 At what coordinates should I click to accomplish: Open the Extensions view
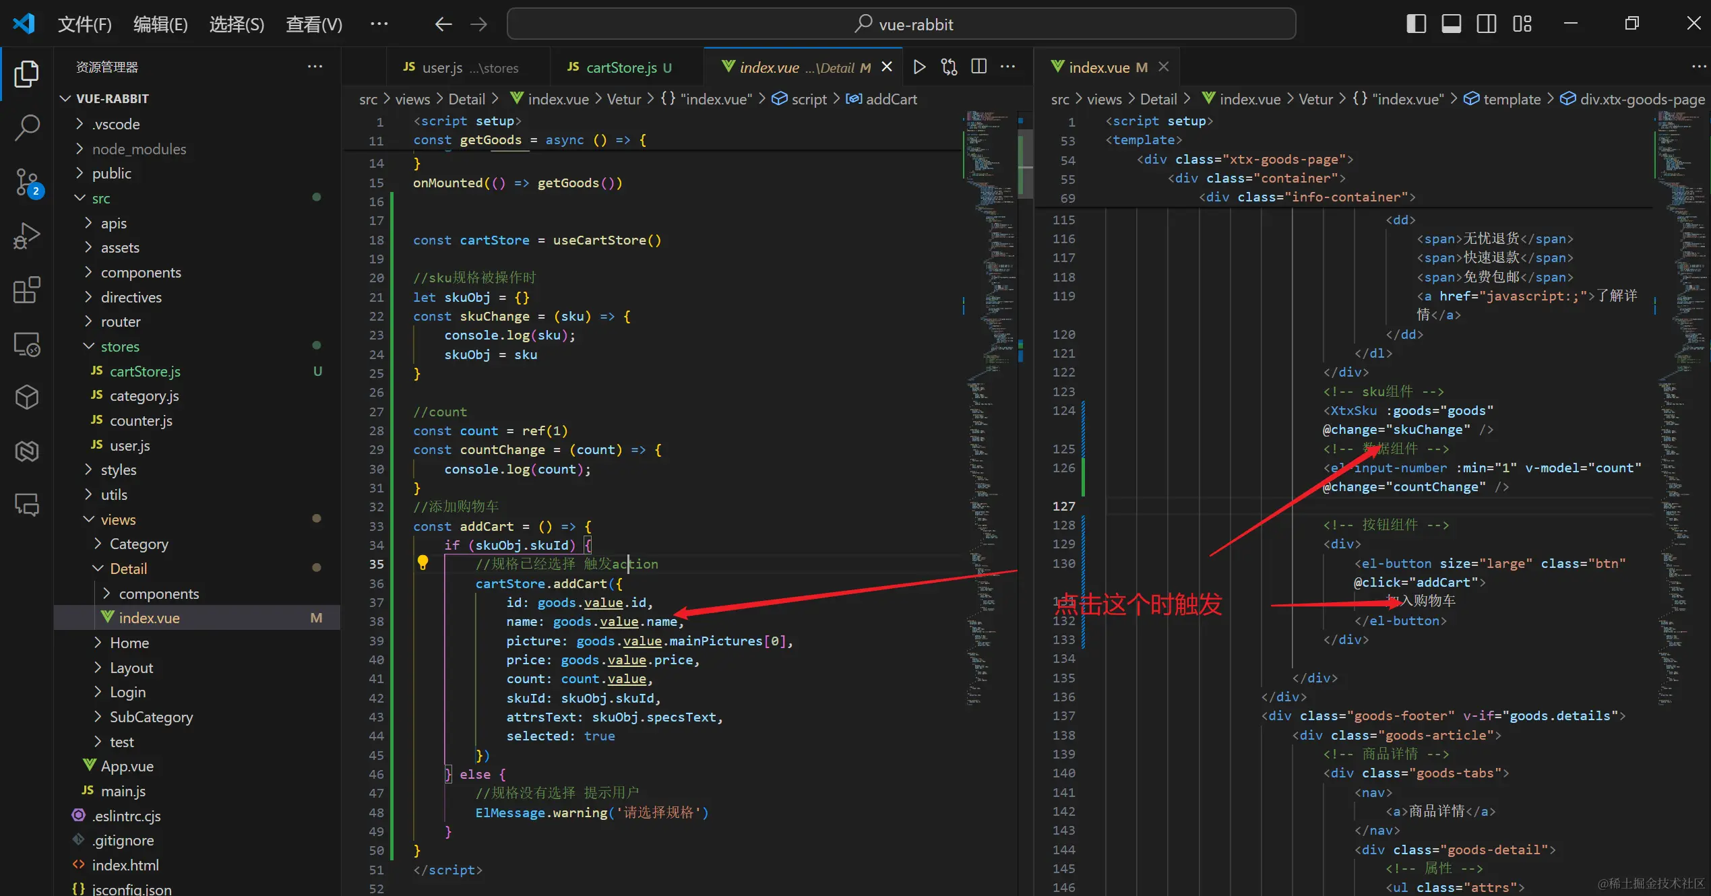27,290
